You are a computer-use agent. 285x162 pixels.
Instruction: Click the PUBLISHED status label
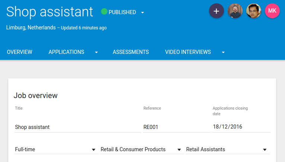point(122,12)
